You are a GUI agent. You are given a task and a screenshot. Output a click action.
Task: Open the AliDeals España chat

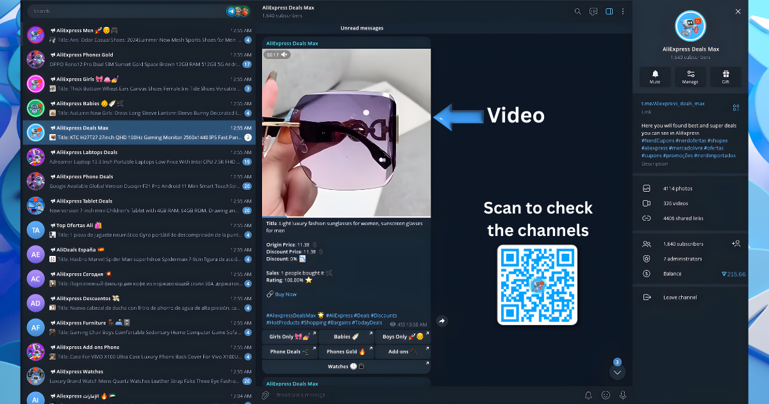click(139, 254)
